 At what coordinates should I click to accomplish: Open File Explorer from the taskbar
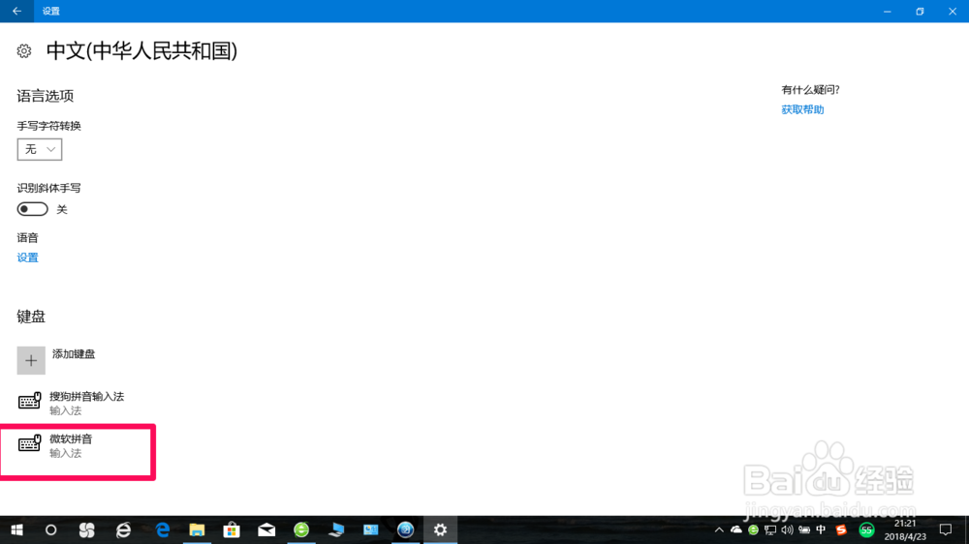tap(197, 529)
